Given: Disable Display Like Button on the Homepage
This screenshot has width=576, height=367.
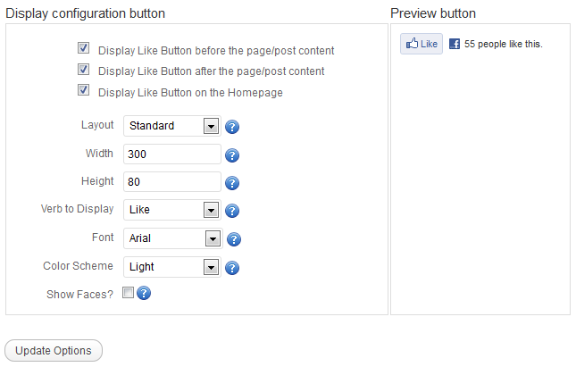Looking at the screenshot, I should tap(83, 89).
